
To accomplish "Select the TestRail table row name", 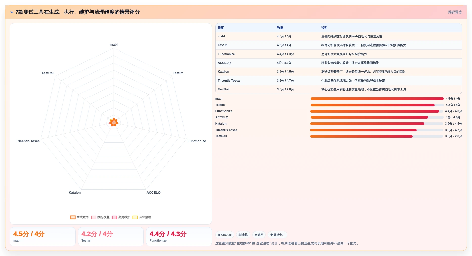I will 223,89.
